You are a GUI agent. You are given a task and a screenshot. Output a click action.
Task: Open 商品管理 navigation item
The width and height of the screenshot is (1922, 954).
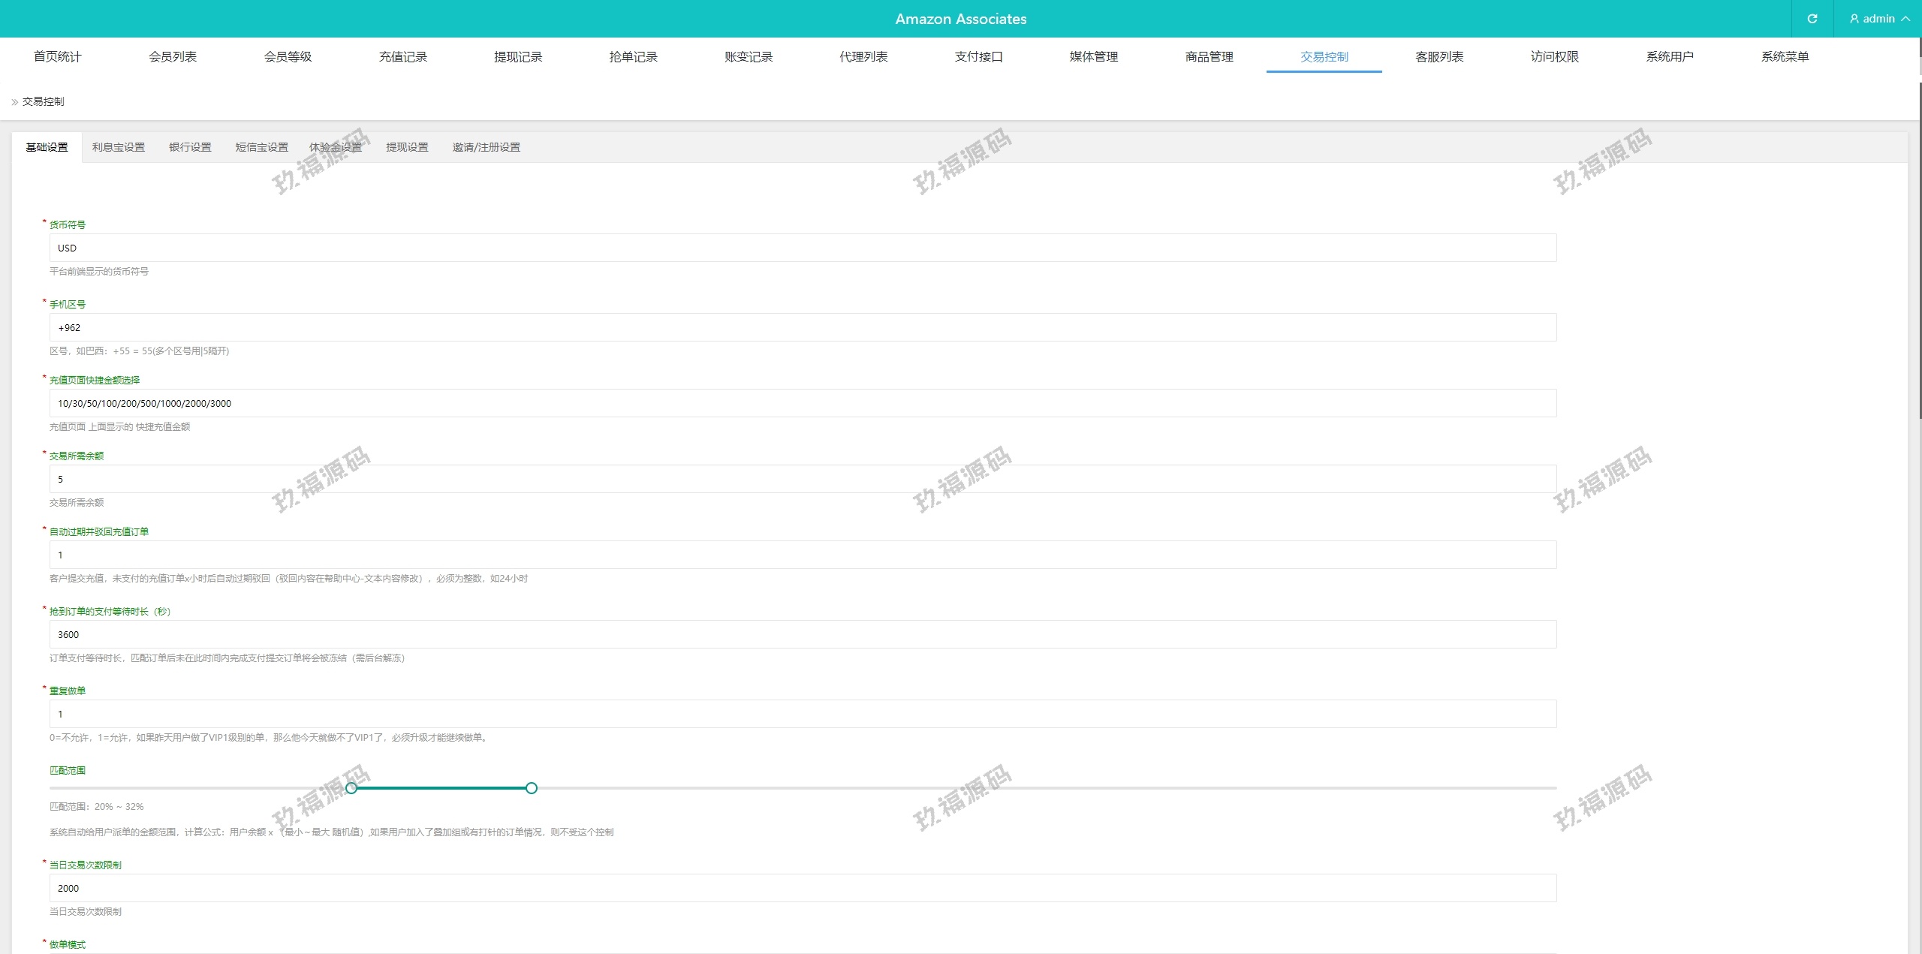(x=1209, y=57)
